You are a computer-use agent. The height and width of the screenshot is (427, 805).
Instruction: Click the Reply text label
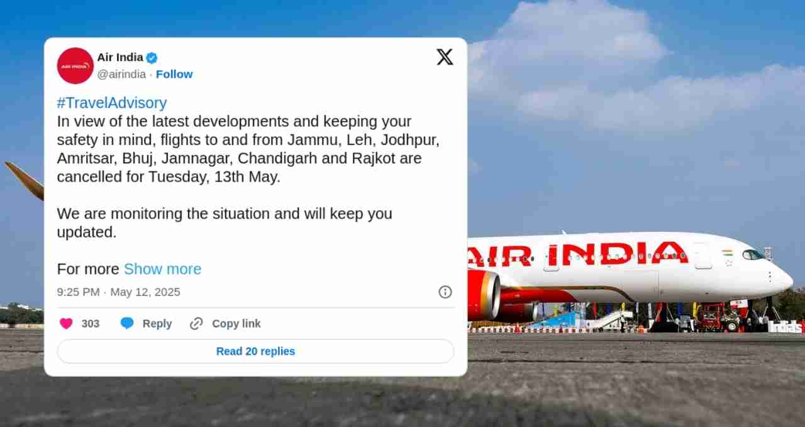pyautogui.click(x=157, y=323)
